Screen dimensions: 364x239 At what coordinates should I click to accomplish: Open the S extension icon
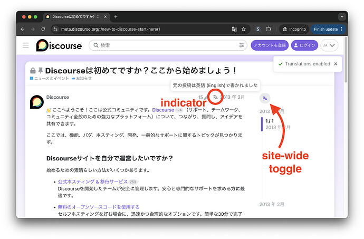258,29
